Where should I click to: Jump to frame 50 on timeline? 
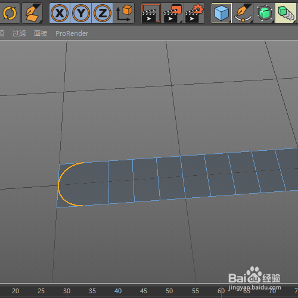[x=169, y=291]
